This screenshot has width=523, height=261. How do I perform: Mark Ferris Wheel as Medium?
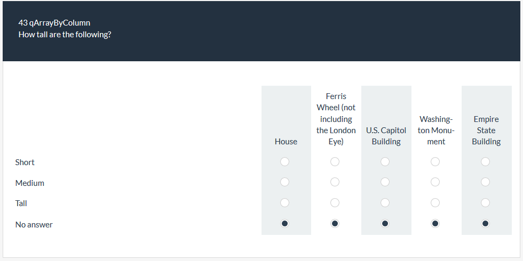(x=335, y=182)
